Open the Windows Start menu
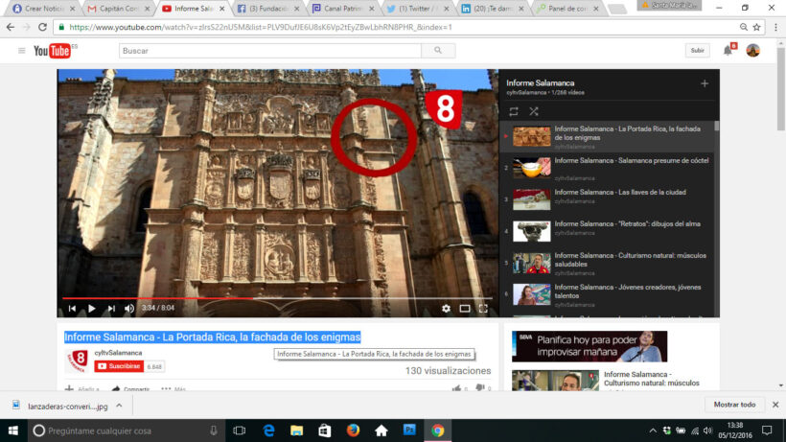 (13, 430)
